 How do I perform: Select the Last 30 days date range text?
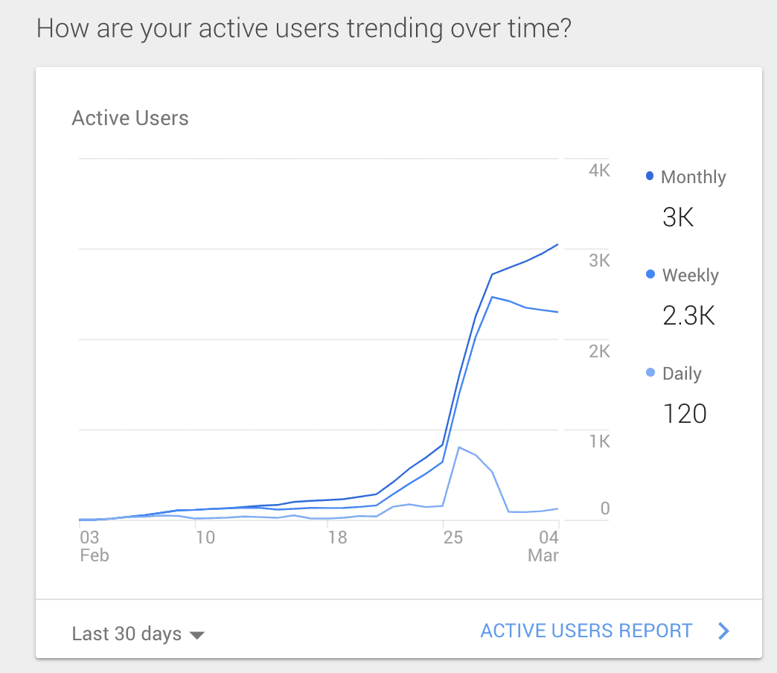click(x=127, y=634)
